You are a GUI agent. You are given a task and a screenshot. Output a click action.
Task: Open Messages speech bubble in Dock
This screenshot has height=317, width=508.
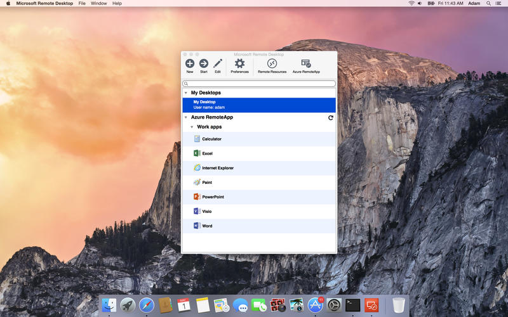[241, 305]
